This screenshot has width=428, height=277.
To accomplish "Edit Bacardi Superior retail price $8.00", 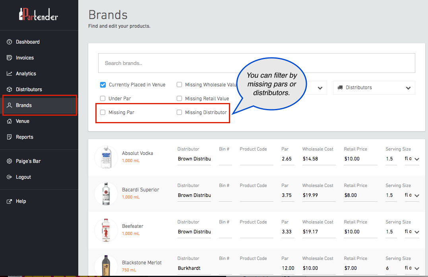I will 360,195.
